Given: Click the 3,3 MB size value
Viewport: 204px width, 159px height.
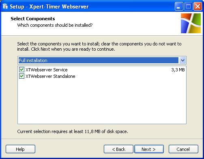Looking at the screenshot, I should tap(178, 70).
